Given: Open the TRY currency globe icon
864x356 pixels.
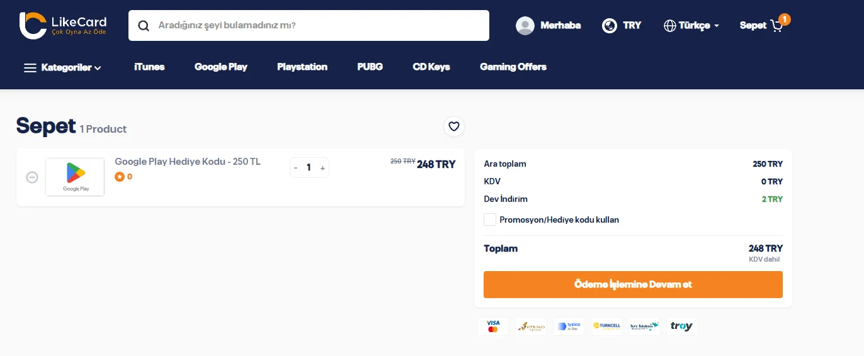Looking at the screenshot, I should 610,25.
